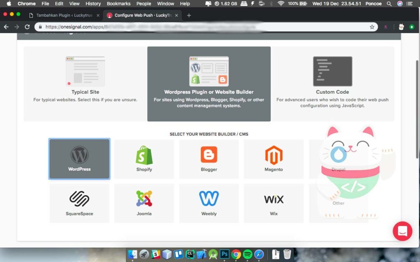Select the Magento CMS tile
The image size is (420, 262).
[x=274, y=159]
